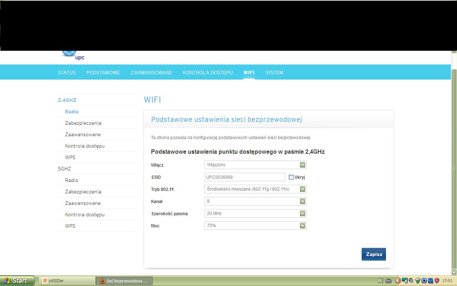The height and width of the screenshot is (286, 457).
Task: Click the Start button
Action: [x=16, y=281]
